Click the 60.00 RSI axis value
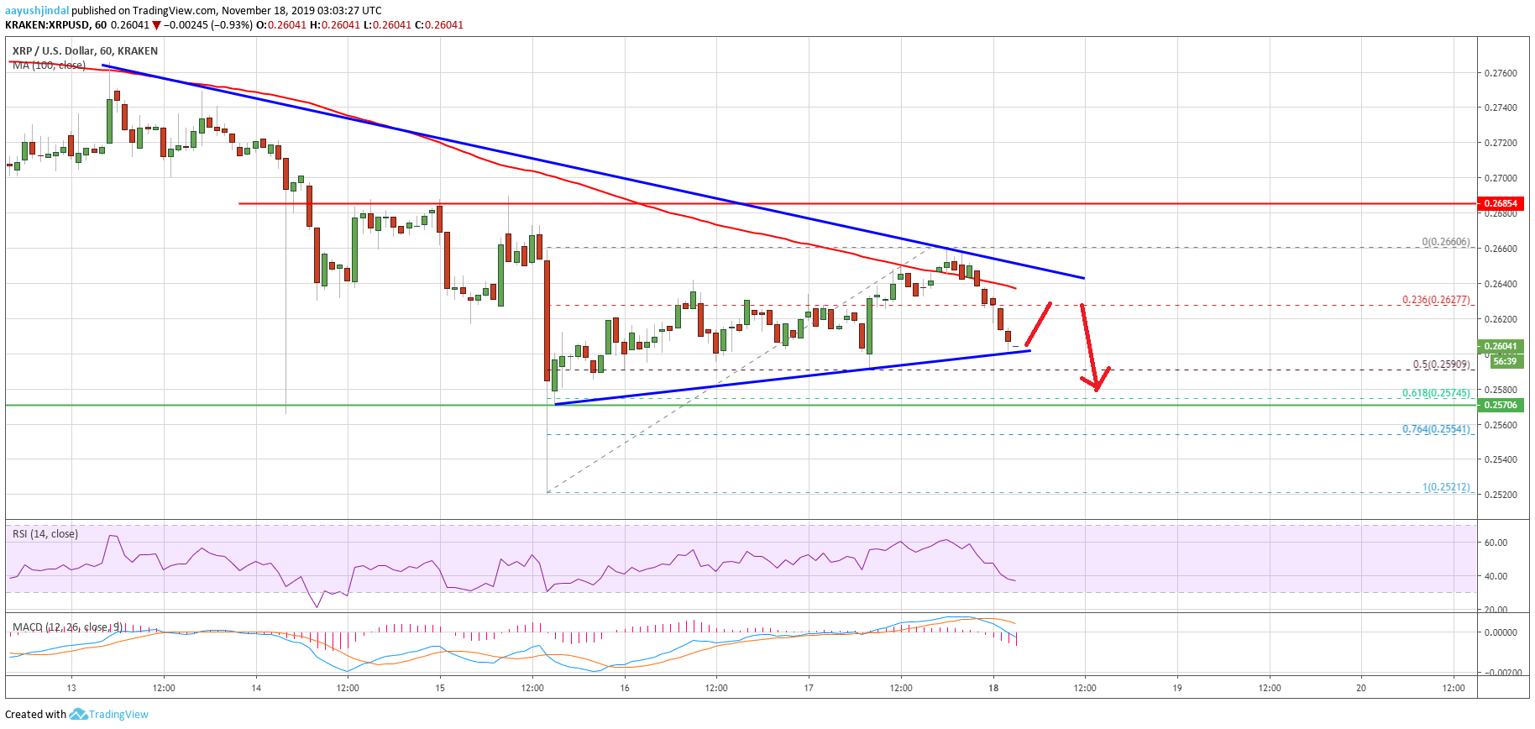1535x729 pixels. [1496, 543]
